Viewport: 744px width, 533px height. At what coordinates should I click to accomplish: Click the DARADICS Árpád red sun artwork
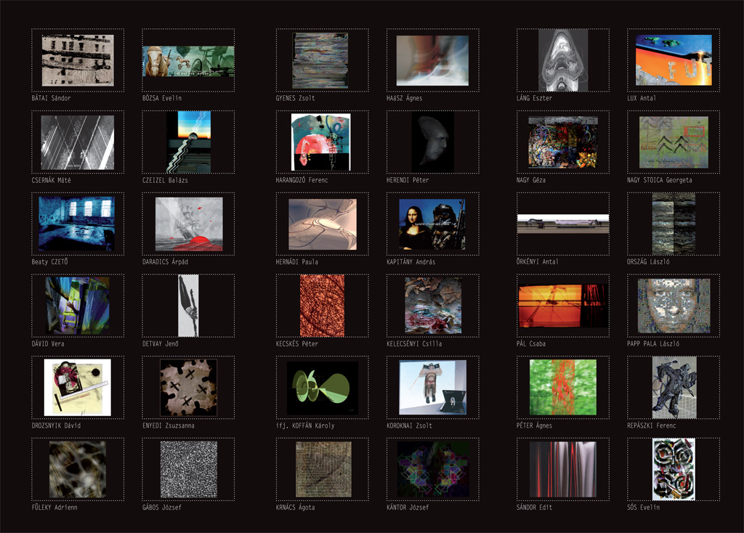tap(188, 224)
